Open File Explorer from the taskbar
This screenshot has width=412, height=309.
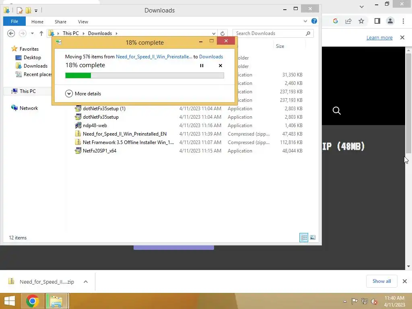pos(56,301)
